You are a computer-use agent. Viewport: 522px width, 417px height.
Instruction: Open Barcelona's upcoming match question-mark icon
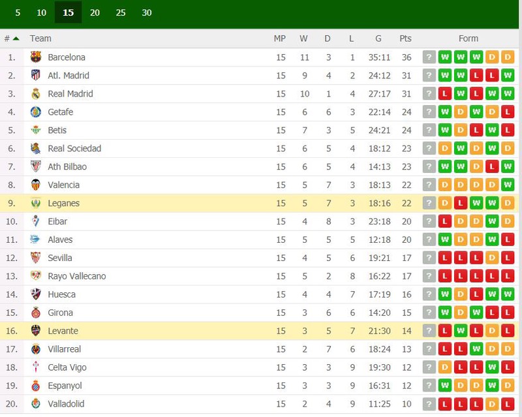click(429, 57)
